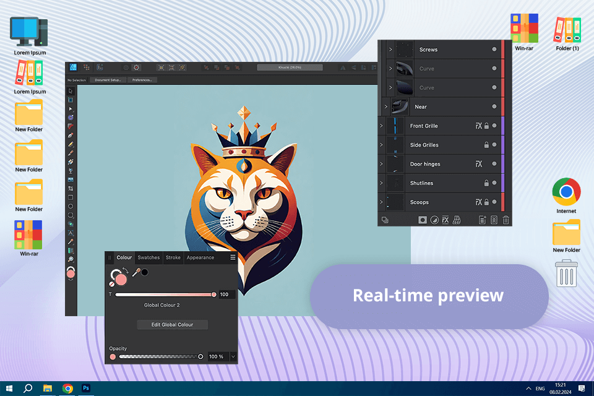
Task: Click the pink fill colour swatch
Action: tap(121, 280)
